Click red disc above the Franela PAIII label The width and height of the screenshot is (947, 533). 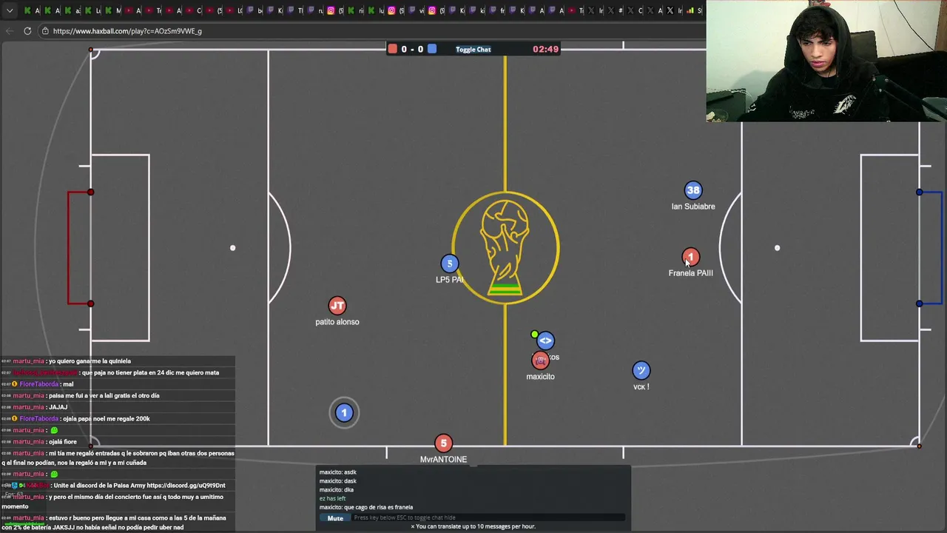point(690,257)
